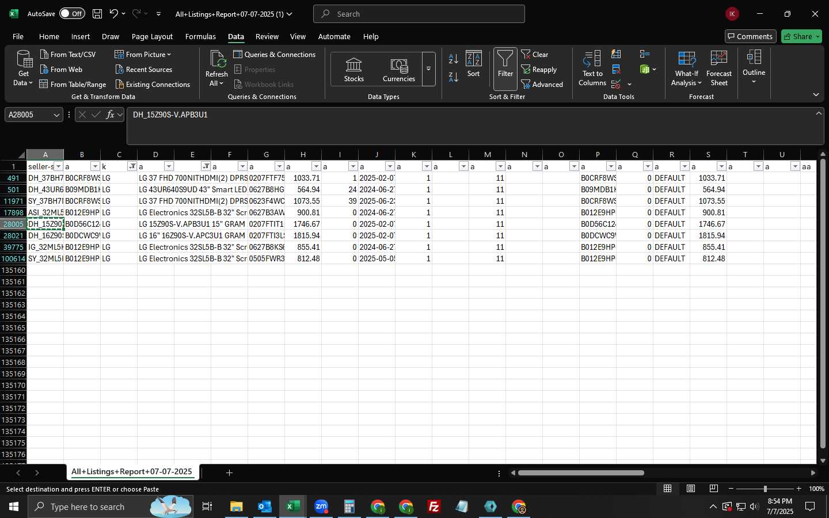Screen dimensions: 829x518
Task: Open the What-If Analysis dropdown
Action: click(x=686, y=68)
